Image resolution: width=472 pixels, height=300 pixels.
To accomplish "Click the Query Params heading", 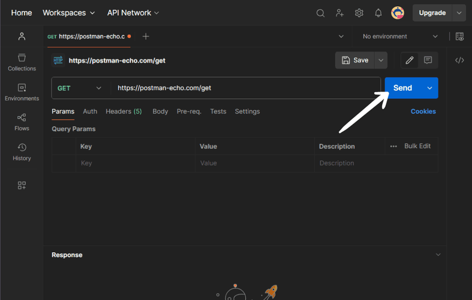I will pos(74,129).
